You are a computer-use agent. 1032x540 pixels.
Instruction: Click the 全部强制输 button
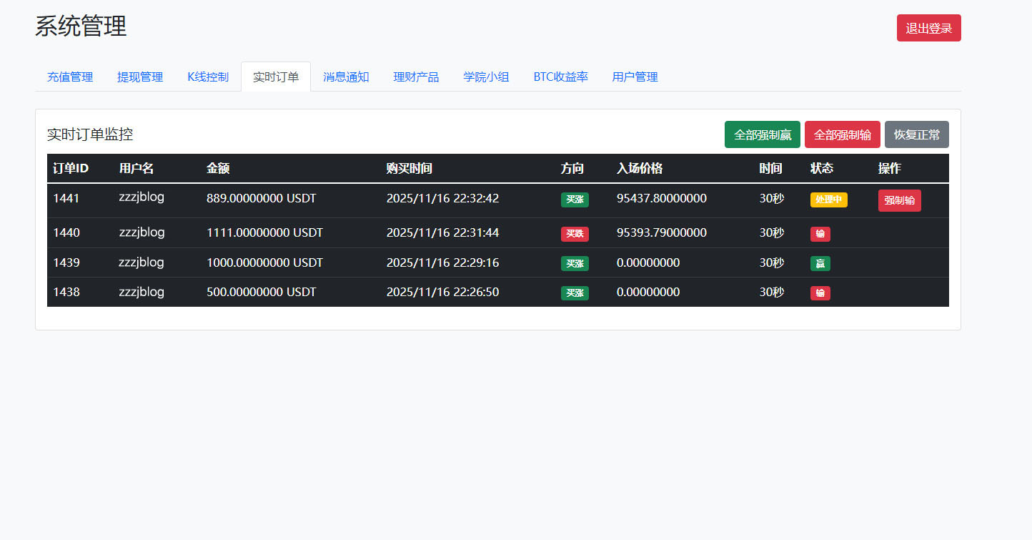point(842,134)
